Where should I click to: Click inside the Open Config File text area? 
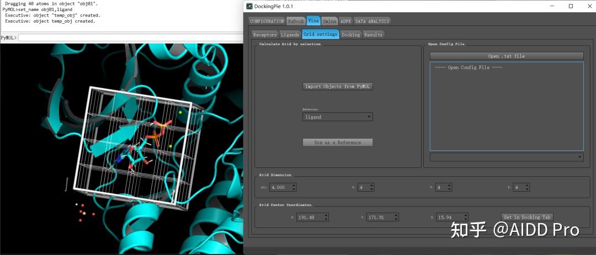(x=507, y=106)
